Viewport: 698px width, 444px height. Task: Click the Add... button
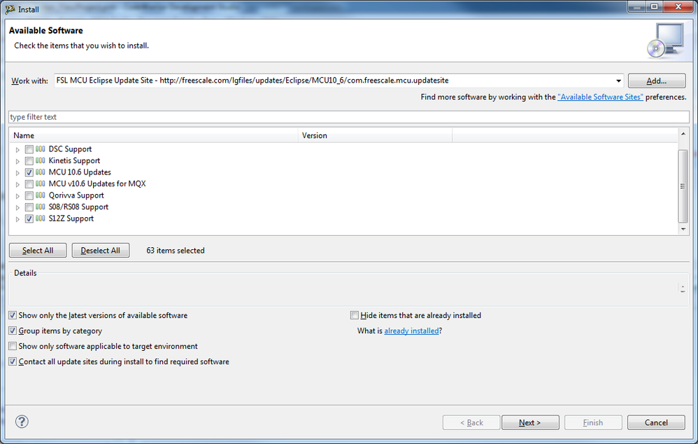(x=657, y=81)
